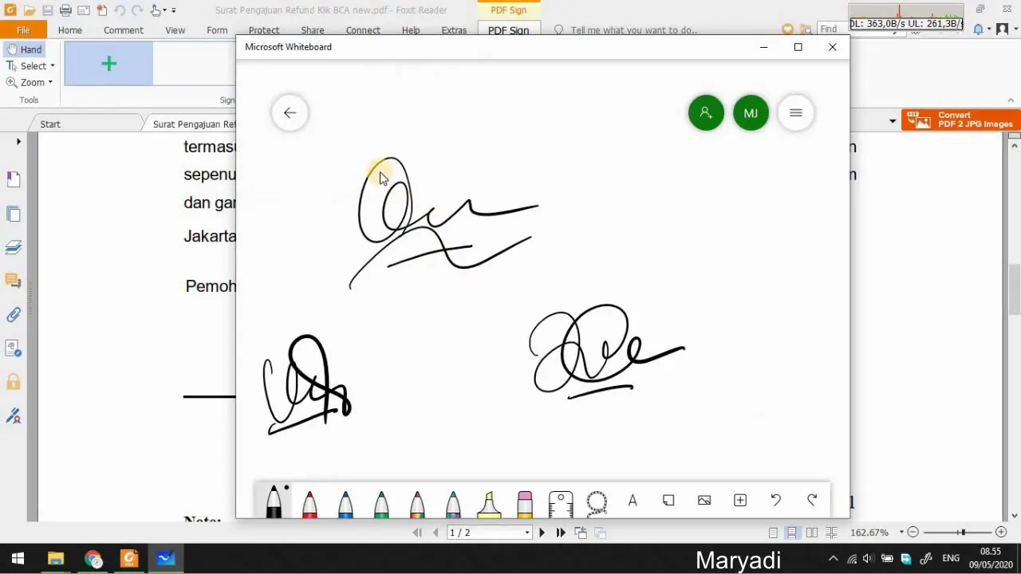The height and width of the screenshot is (574, 1021).
Task: Open the 162.67% zoom level dropdown
Action: click(901, 533)
